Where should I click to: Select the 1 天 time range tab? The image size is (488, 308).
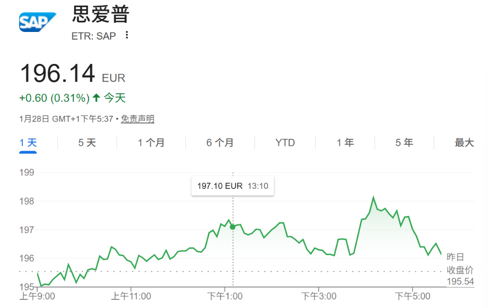point(28,143)
